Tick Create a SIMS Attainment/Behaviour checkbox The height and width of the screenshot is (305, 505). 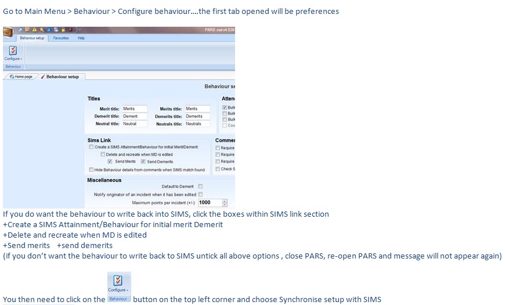point(92,147)
